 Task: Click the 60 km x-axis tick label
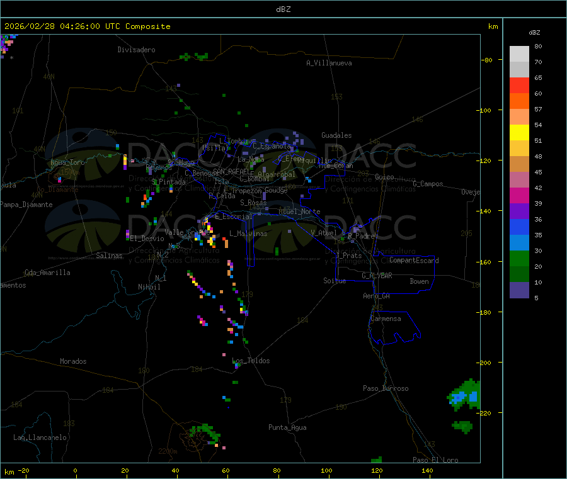click(226, 470)
